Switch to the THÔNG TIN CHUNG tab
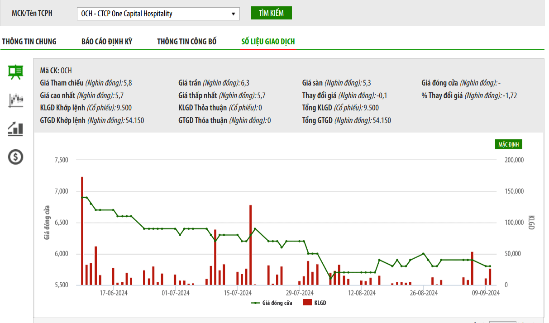 pyautogui.click(x=29, y=42)
